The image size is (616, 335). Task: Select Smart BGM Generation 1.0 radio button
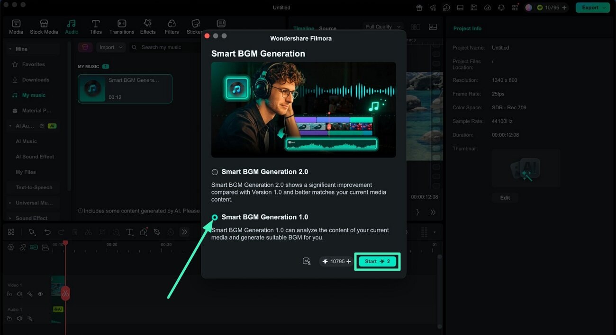point(215,217)
